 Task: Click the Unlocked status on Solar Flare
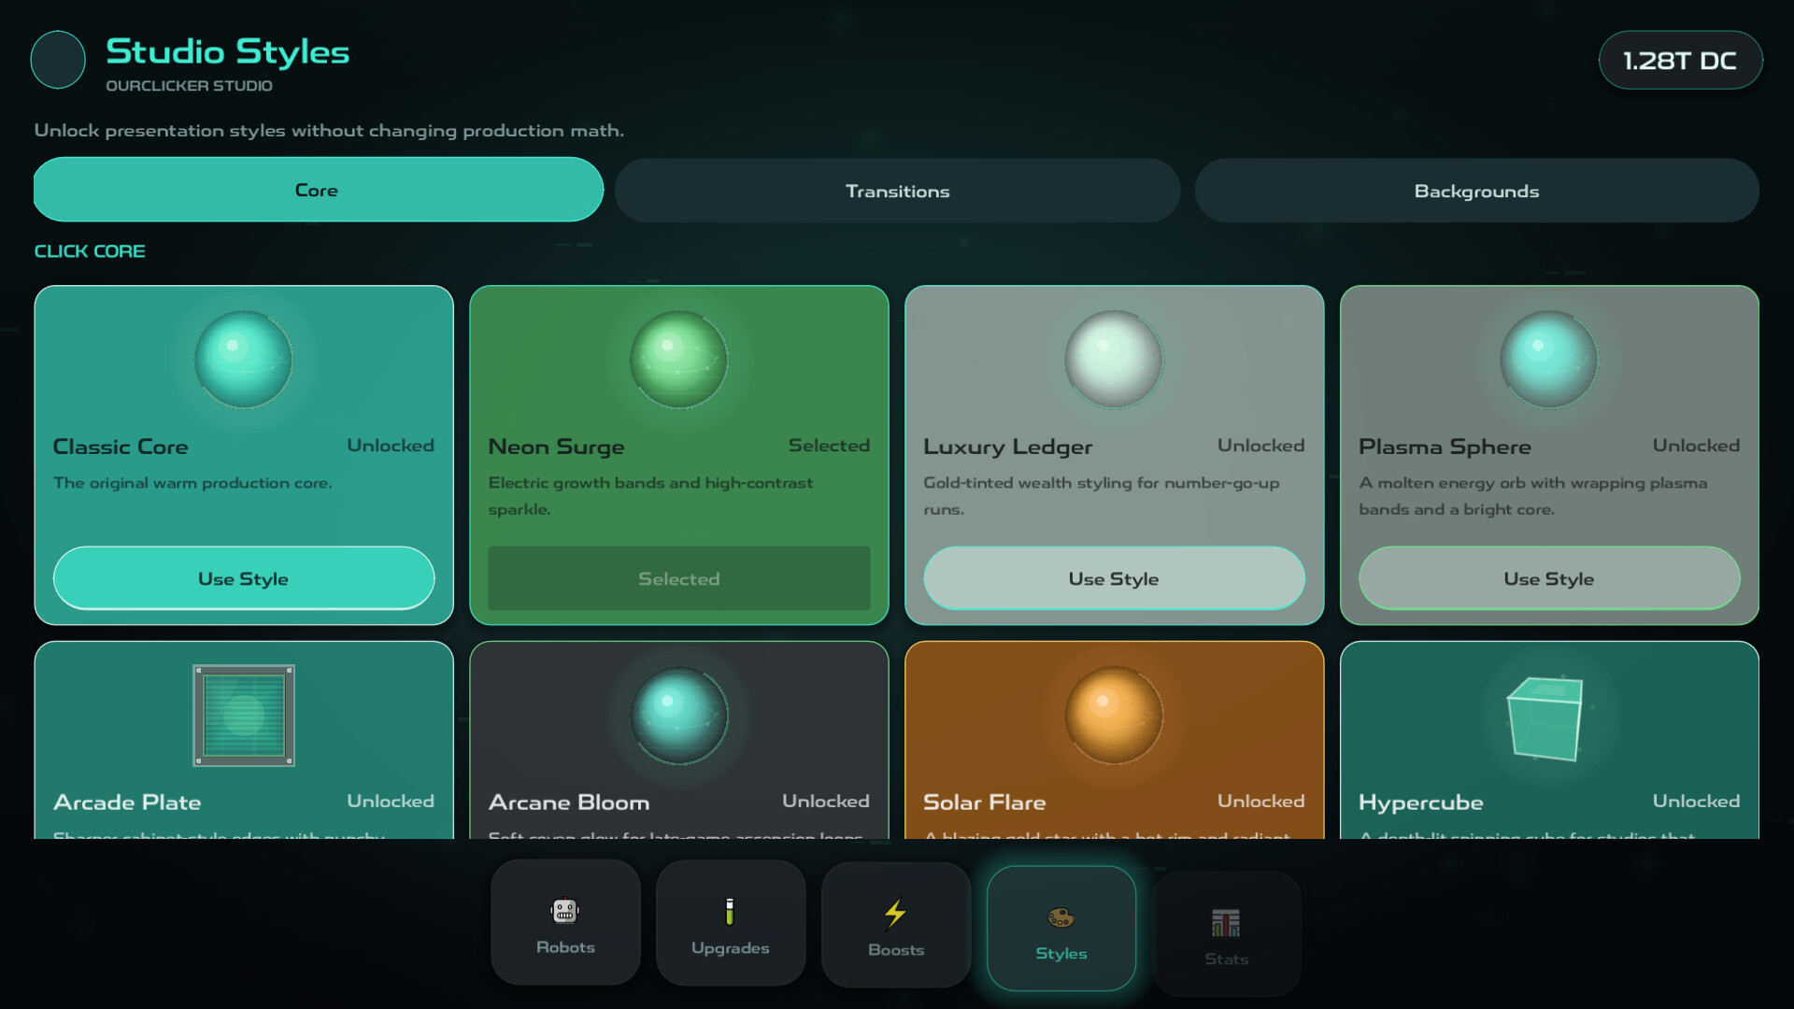pyautogui.click(x=1260, y=802)
